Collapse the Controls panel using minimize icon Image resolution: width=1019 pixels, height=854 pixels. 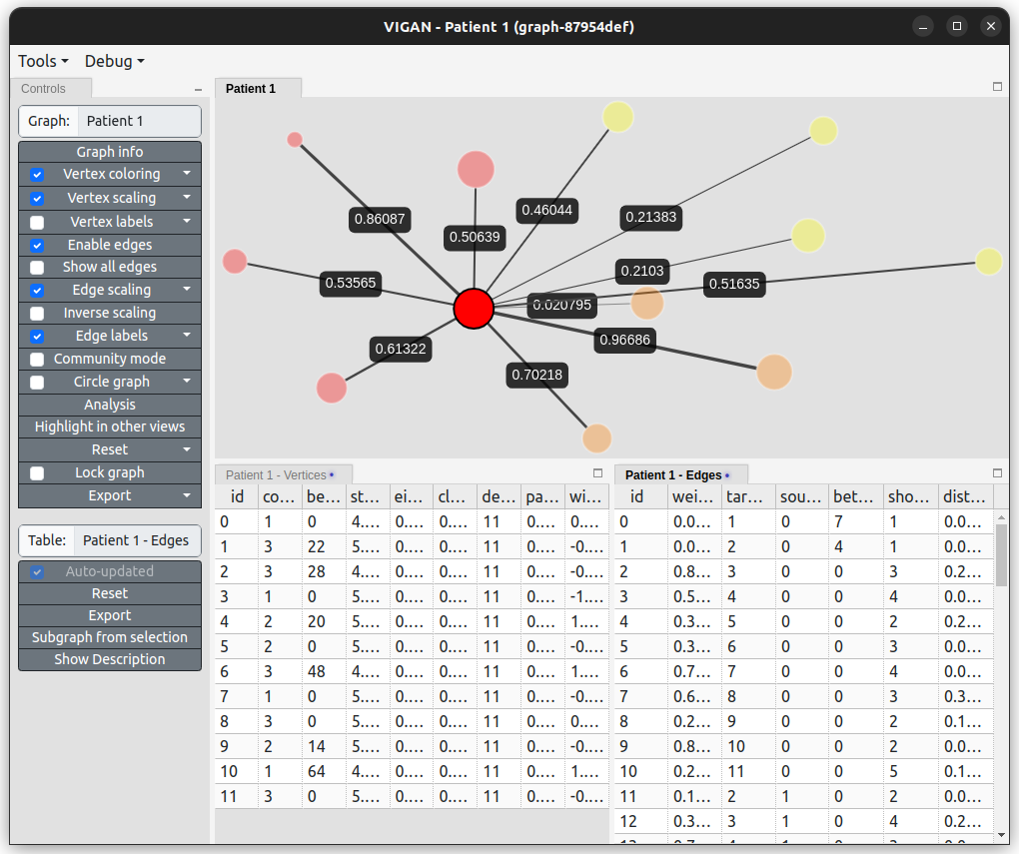[x=198, y=90]
